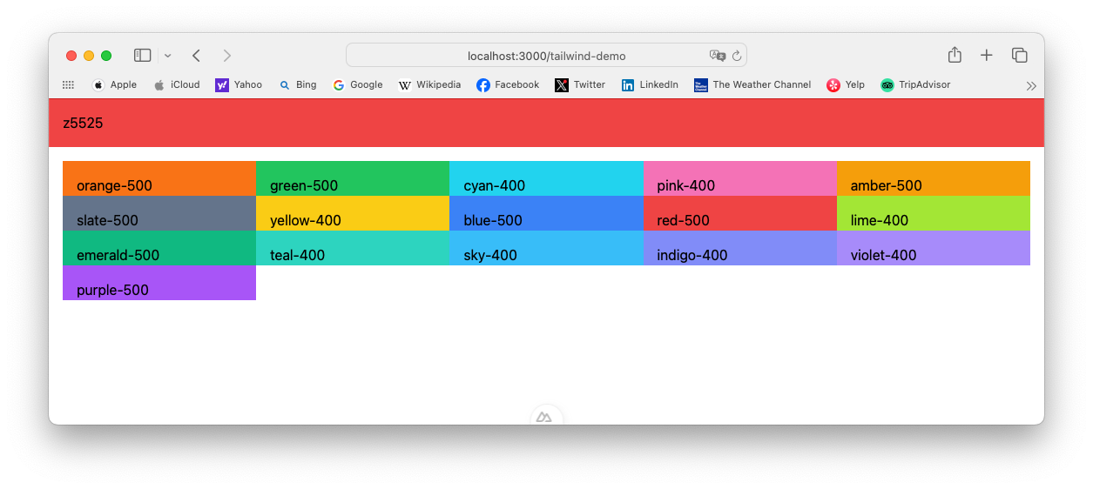Click the indigo-400 color tile
The width and height of the screenshot is (1093, 489).
[x=739, y=248]
